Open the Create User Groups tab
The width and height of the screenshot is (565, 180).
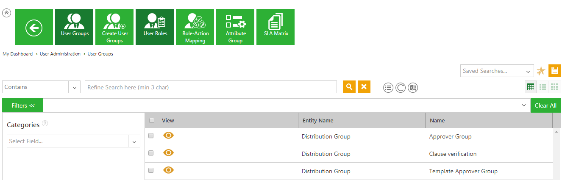114,27
